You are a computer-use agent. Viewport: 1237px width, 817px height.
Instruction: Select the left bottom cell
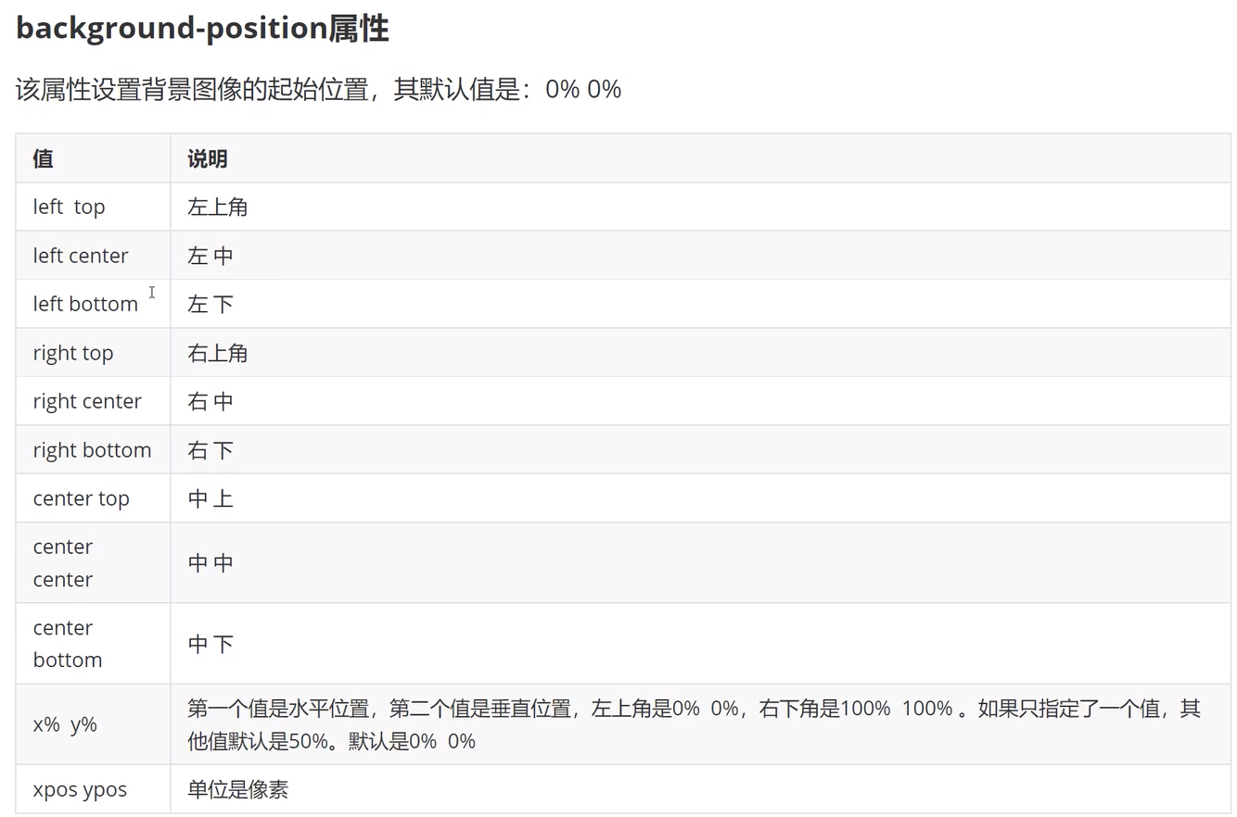pyautogui.click(x=93, y=304)
